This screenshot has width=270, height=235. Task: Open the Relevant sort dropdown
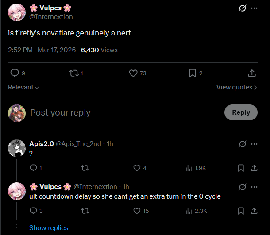[x=23, y=87]
